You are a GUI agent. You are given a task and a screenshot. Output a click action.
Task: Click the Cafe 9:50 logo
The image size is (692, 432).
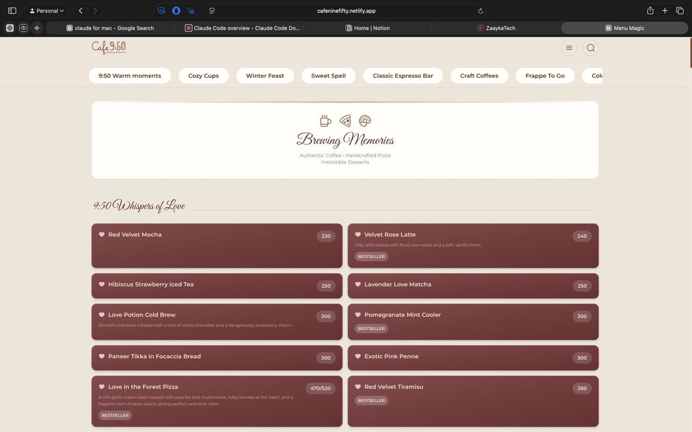(x=108, y=47)
